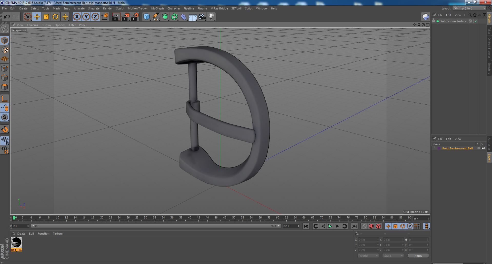Screen dimensions: 492x264
Task: Add a Floor environment object
Action: (x=193, y=17)
